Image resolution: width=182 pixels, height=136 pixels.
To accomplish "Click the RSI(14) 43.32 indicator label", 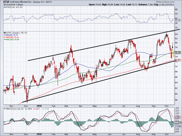I will point(14,7).
